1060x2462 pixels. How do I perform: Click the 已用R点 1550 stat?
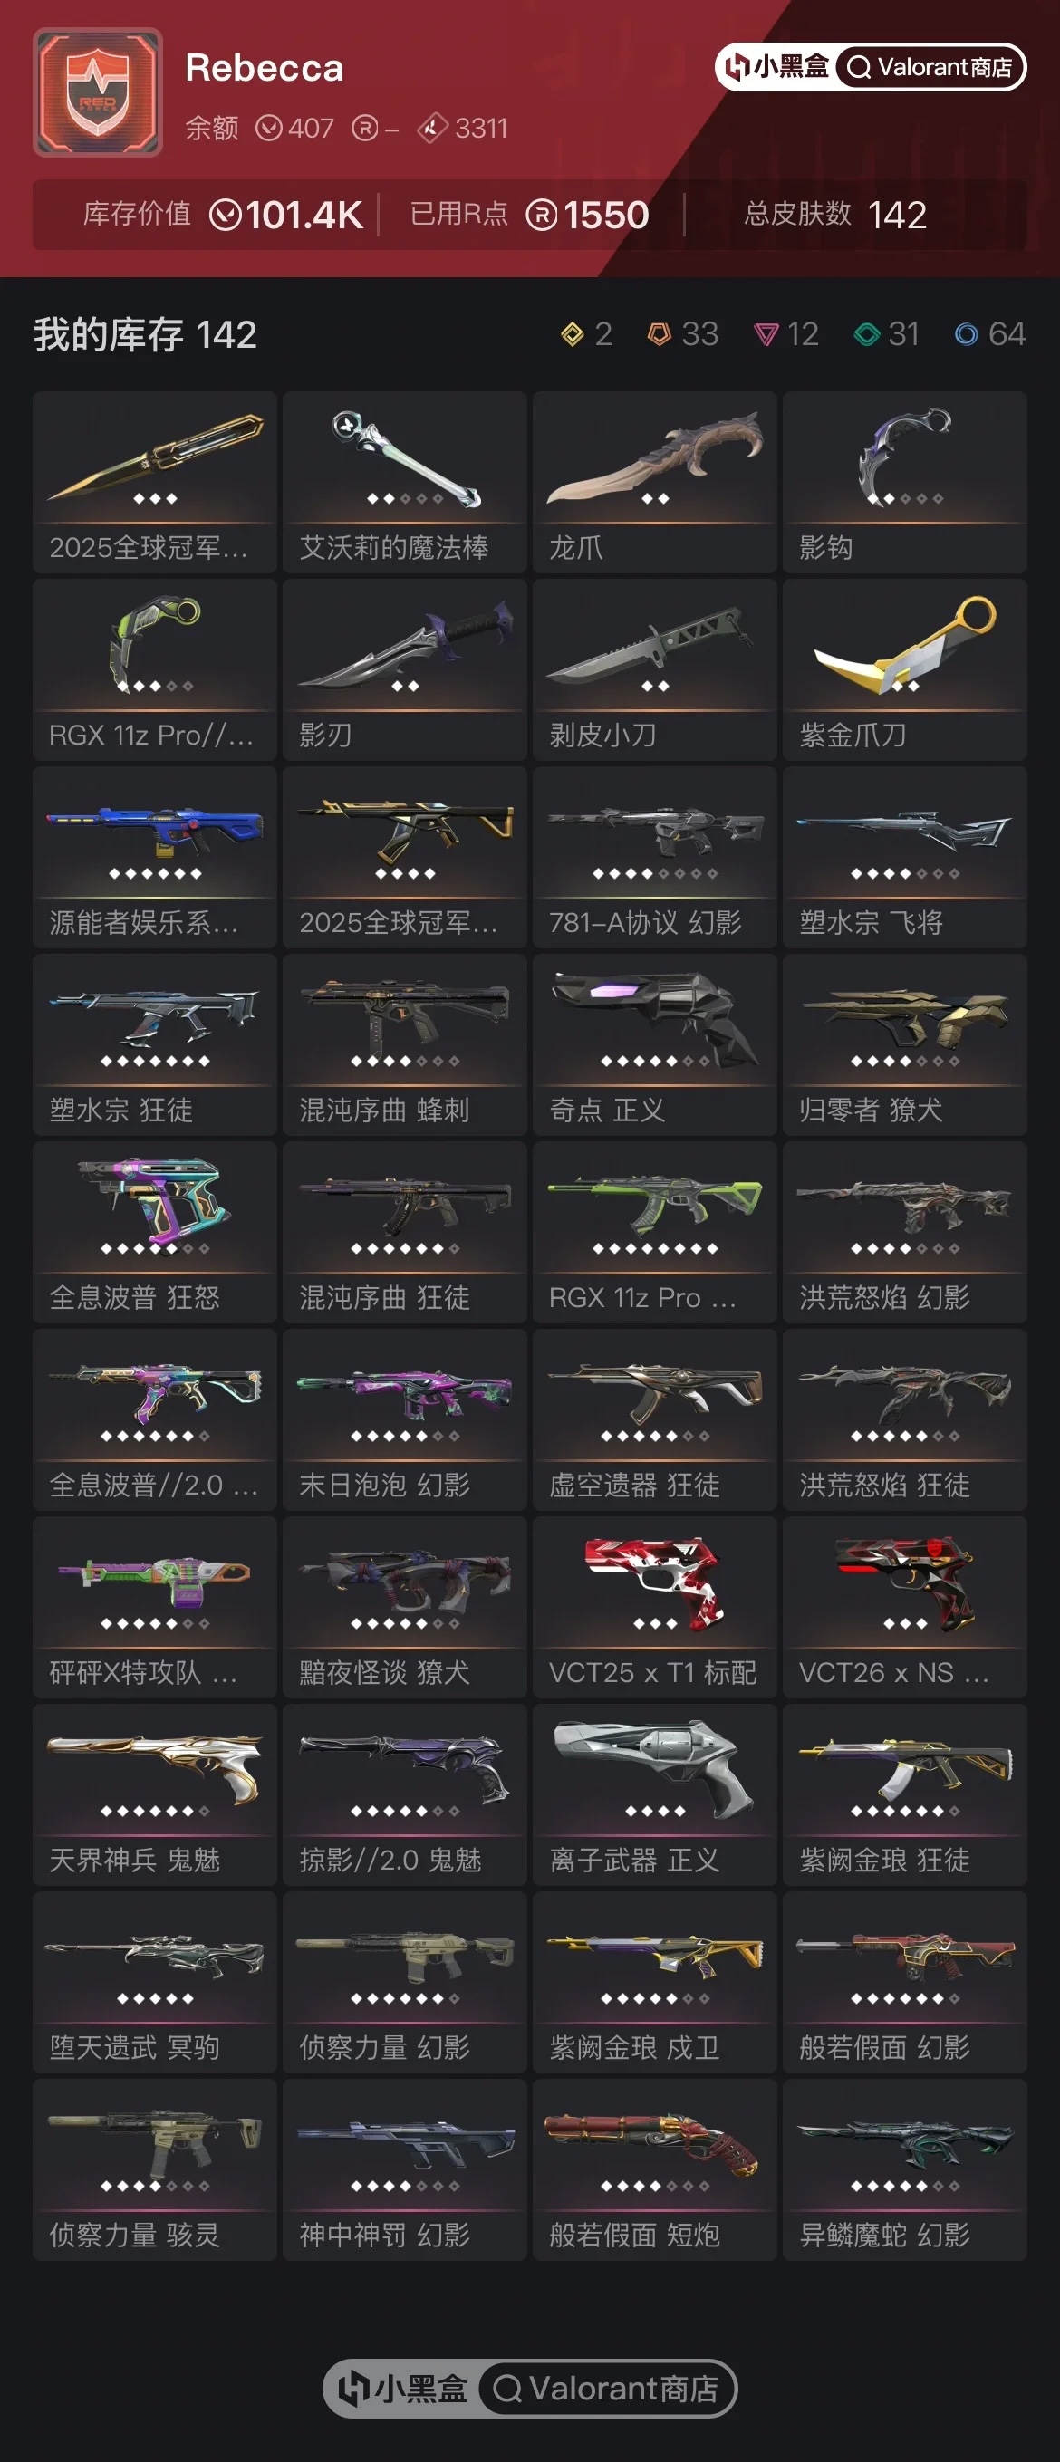[529, 214]
